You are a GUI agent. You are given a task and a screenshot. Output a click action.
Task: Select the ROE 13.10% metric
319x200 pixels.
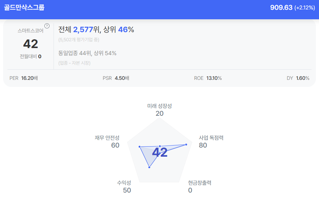(208, 78)
